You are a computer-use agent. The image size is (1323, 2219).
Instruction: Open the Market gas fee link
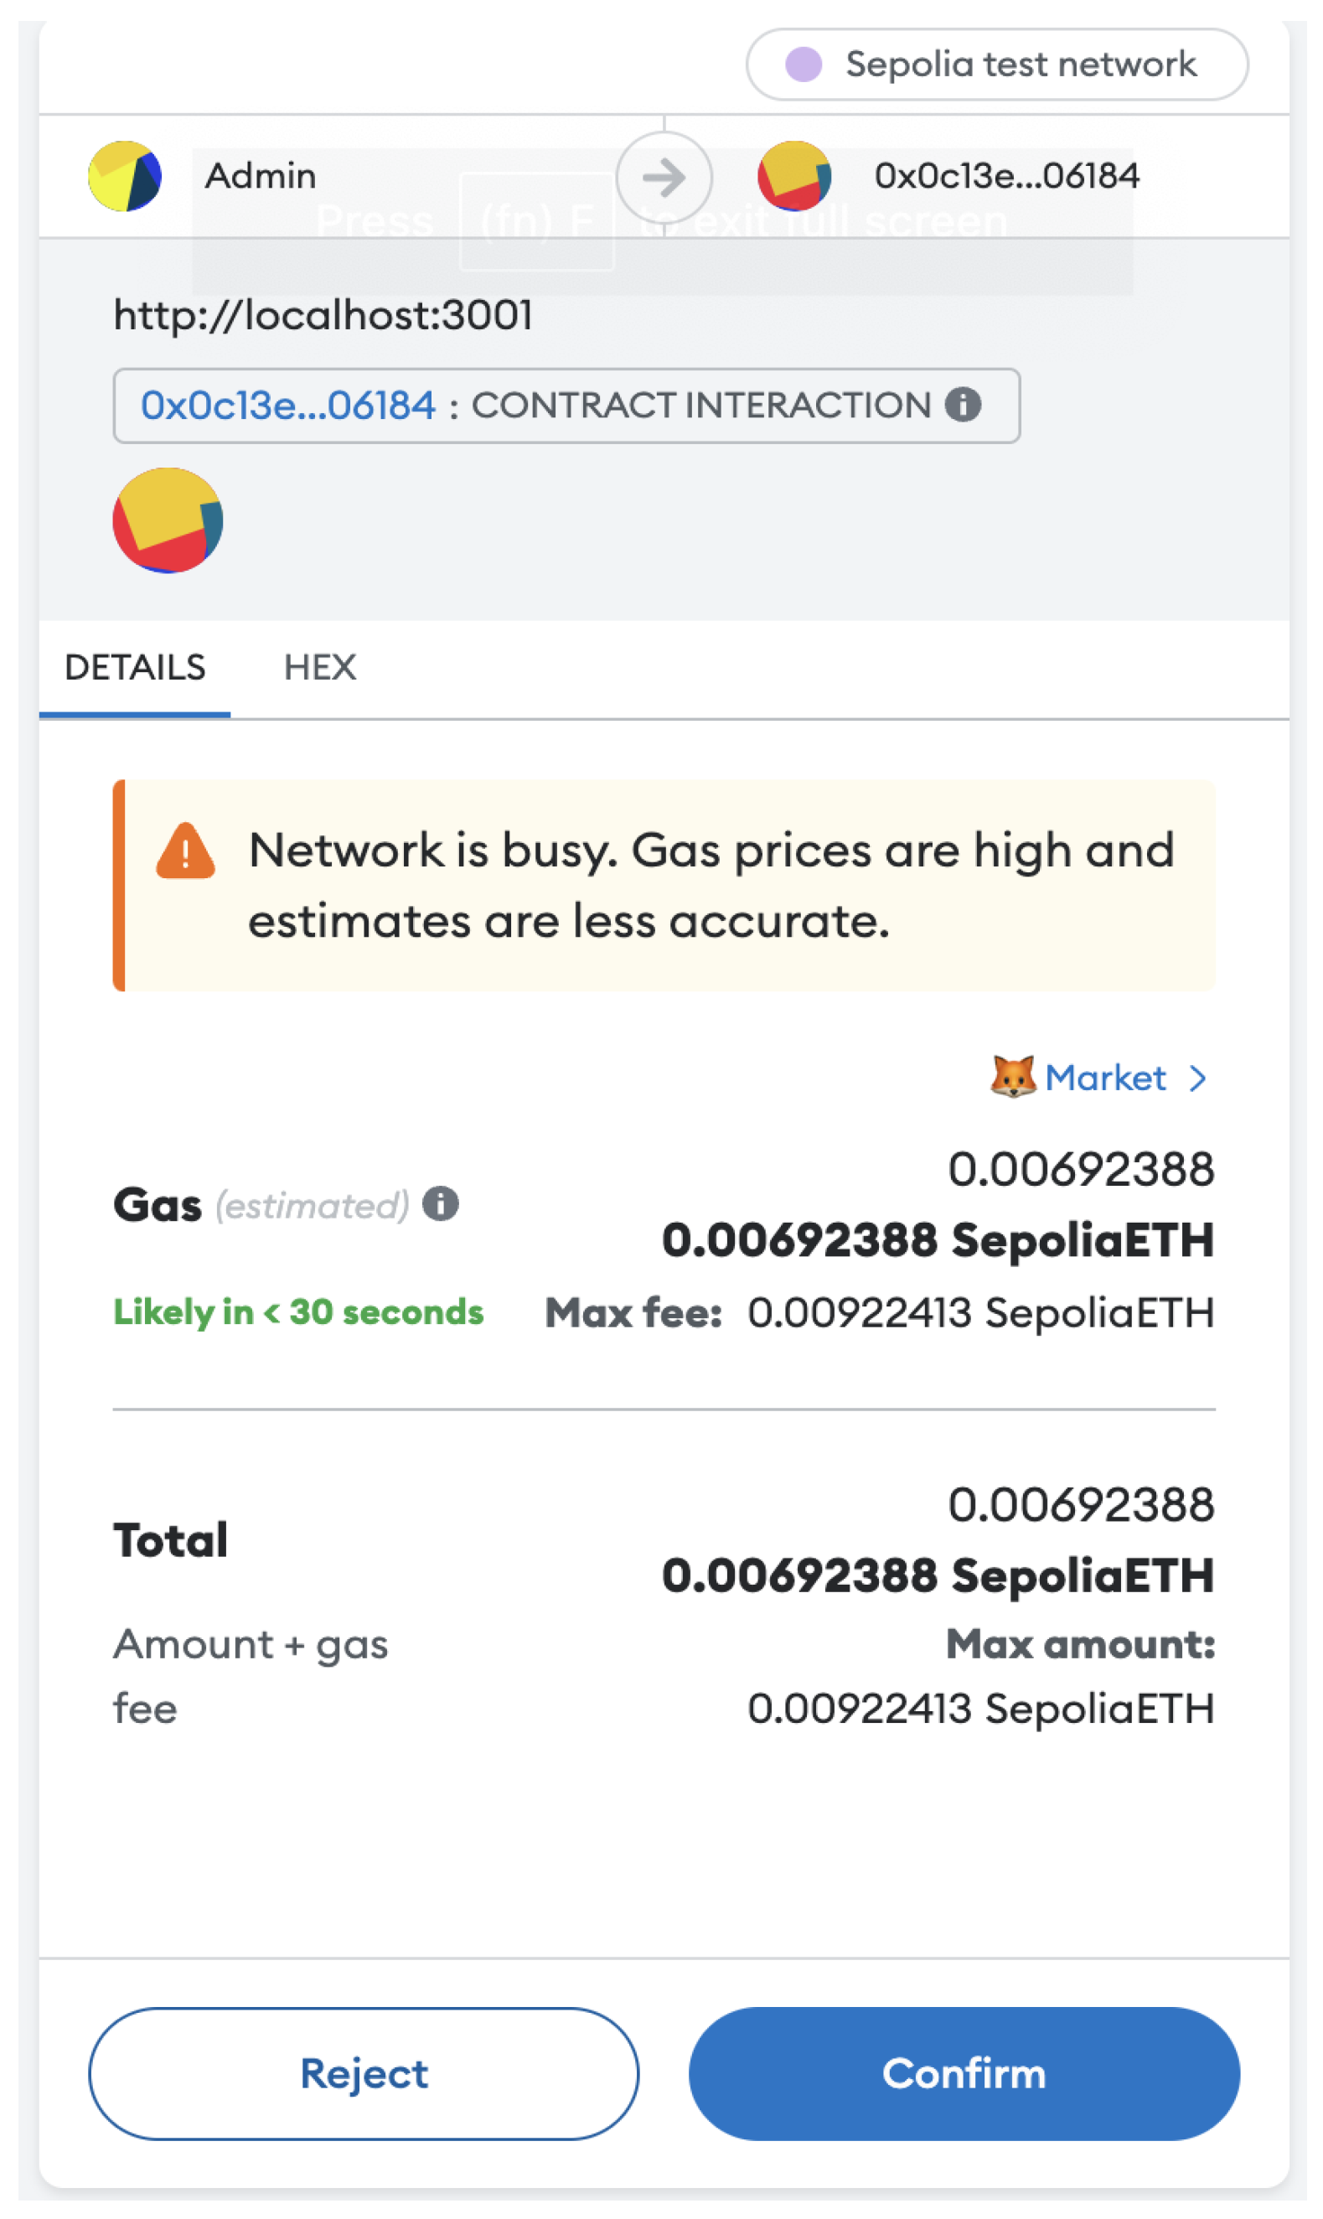(1105, 1078)
